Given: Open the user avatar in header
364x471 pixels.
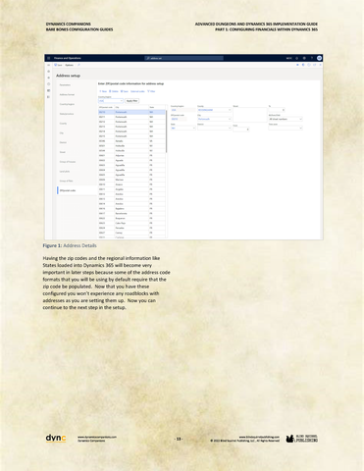Looking at the screenshot, I should tap(319, 58).
